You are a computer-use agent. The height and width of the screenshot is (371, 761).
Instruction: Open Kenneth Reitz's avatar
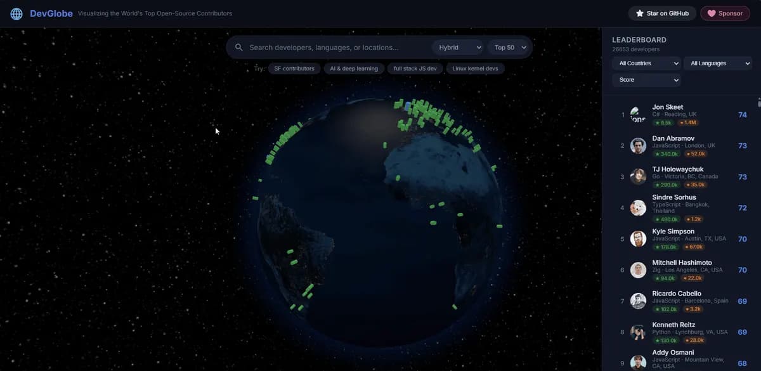[638, 332]
